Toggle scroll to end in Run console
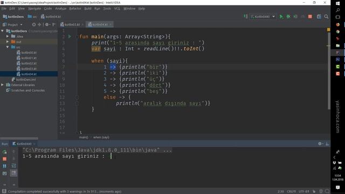The image size is (345, 194). (13, 174)
